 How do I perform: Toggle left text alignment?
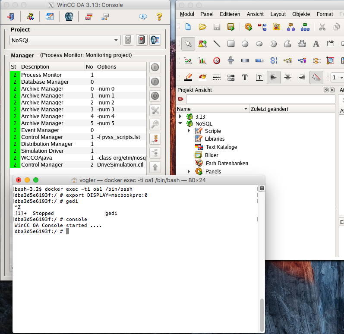273,77
